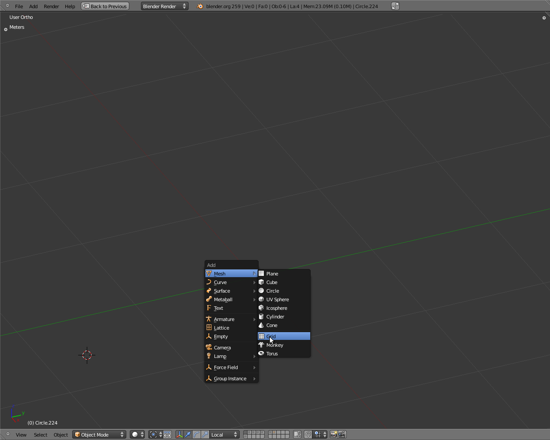The width and height of the screenshot is (550, 440).
Task: Add a Text object
Action: pos(231,308)
